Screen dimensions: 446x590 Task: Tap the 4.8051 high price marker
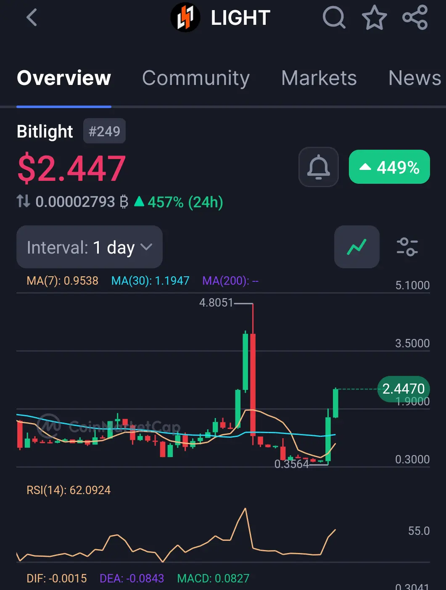[216, 303]
